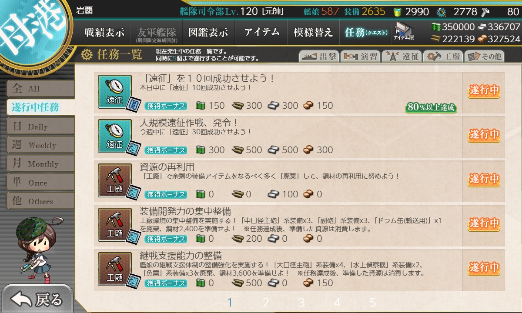Click the 遠征 compass icon of the first quest
Screen dimensions: 522x313
point(114,91)
